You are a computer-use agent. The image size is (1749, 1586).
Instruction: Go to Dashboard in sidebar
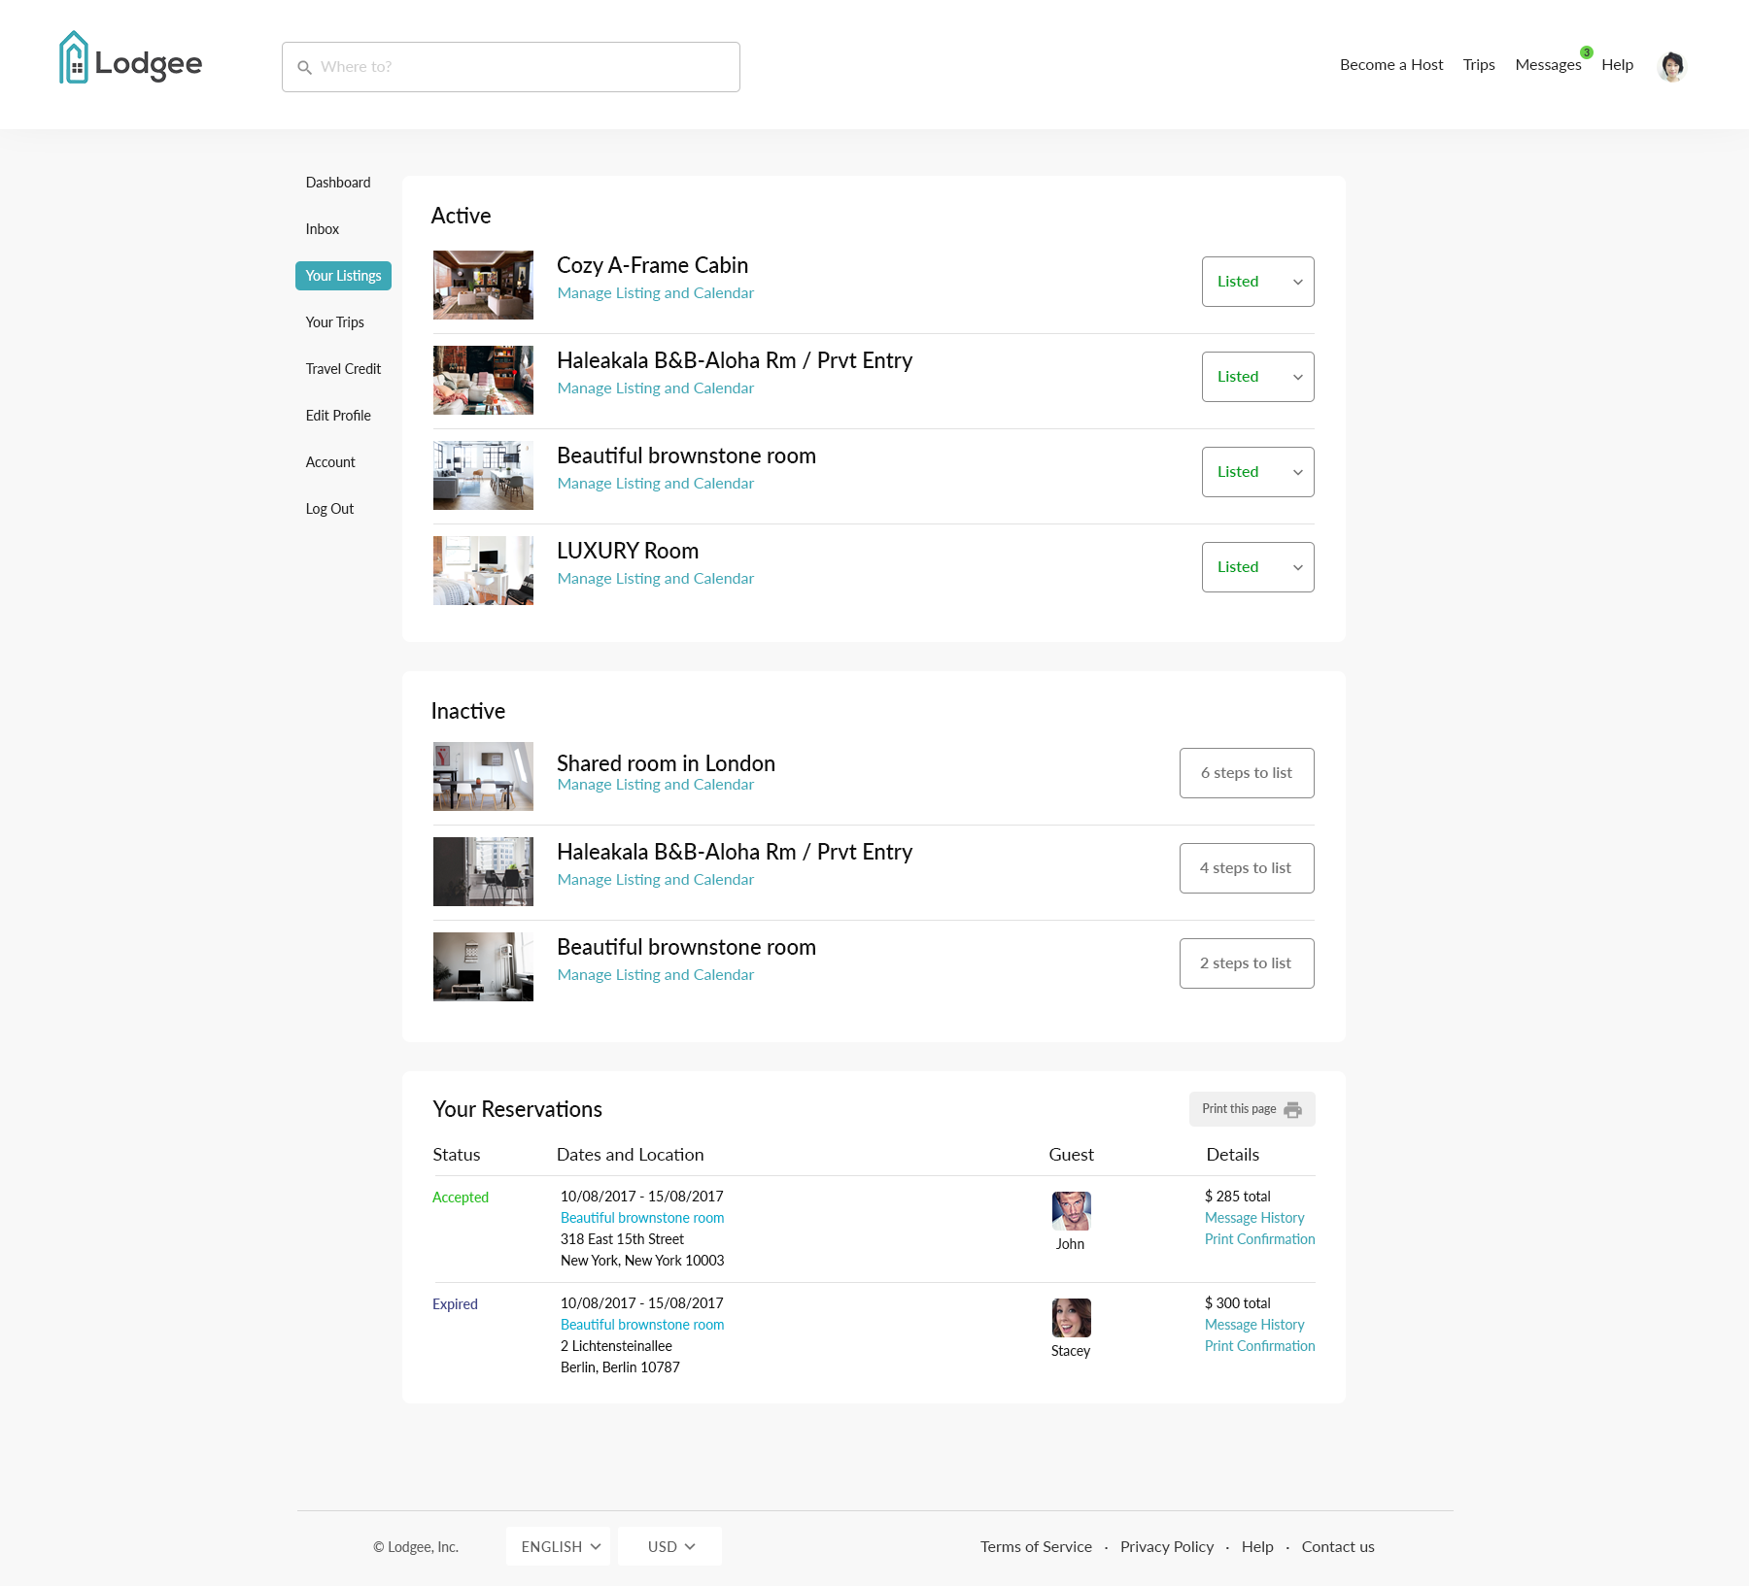coord(338,183)
